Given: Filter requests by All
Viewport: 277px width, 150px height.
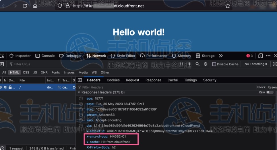Looking at the screenshot, I should point(4,72).
